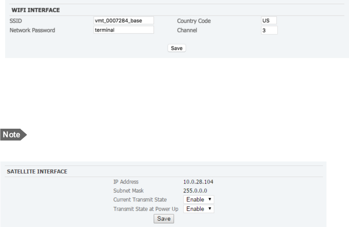Screen dimensions: 349x227
Task: Click the Country Code label
Action: click(x=194, y=21)
